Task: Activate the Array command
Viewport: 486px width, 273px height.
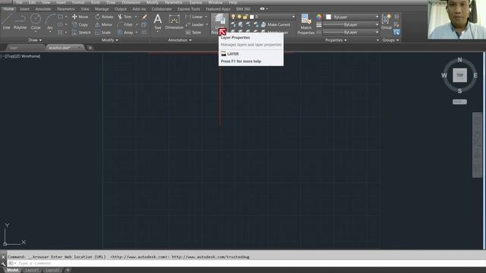Action: [125, 32]
